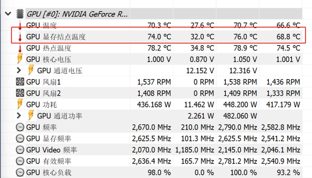Viewport: 312px width, 178px height.
Task: Click the fan icon for GPU 风扇1
Action: 19,82
